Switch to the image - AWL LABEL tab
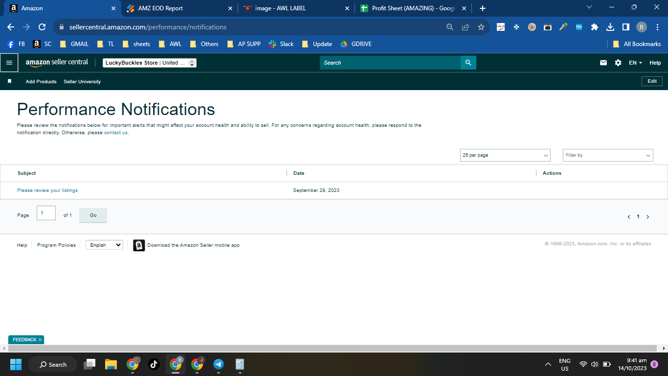The width and height of the screenshot is (668, 376). pyautogui.click(x=296, y=8)
